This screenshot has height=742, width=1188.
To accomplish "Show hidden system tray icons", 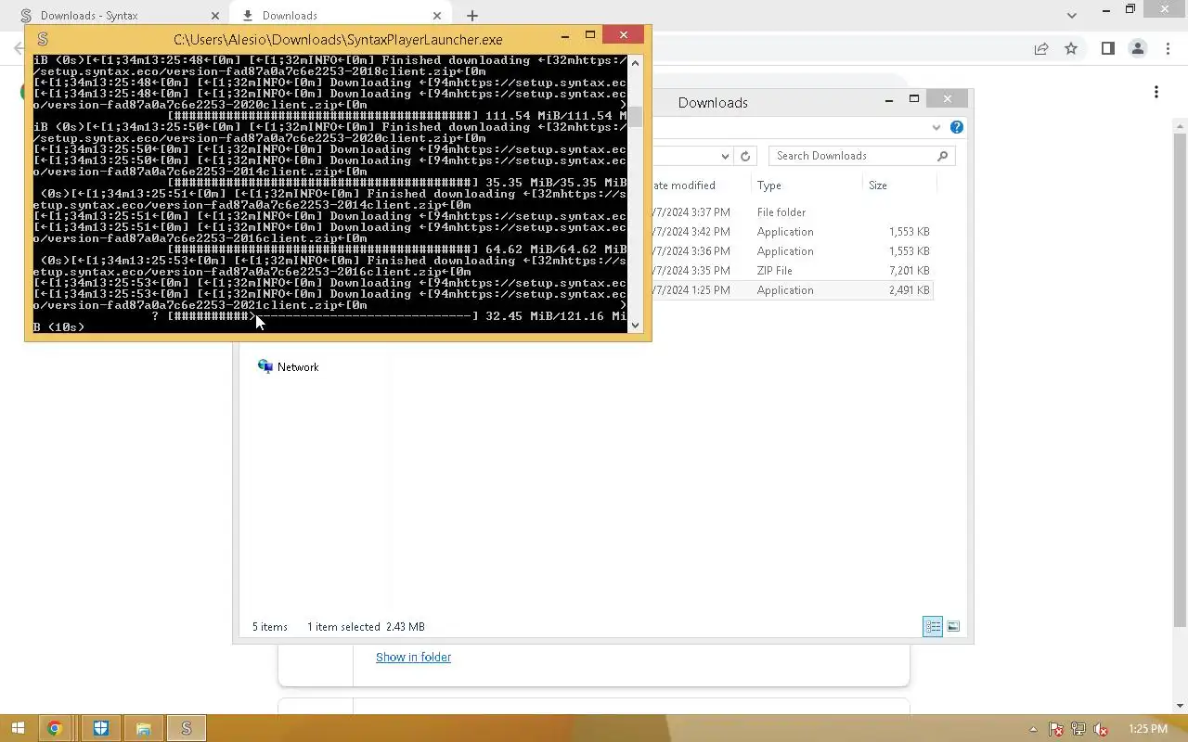I will tap(1033, 729).
